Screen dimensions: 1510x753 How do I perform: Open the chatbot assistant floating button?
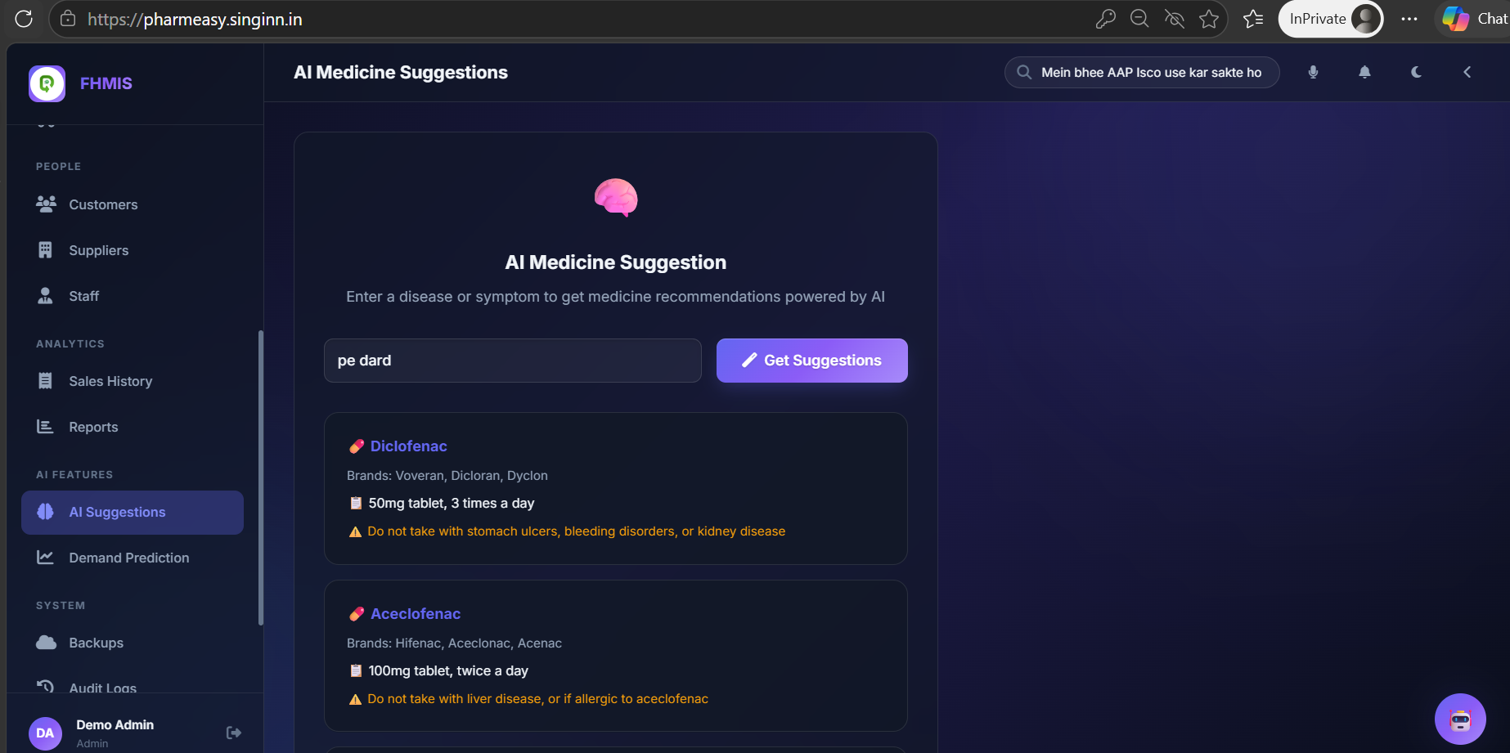click(x=1459, y=719)
